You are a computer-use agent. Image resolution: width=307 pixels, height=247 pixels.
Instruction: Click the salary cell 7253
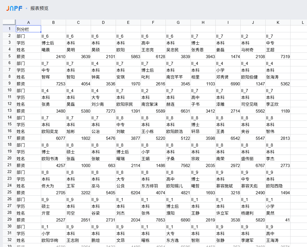click(x=54, y=84)
